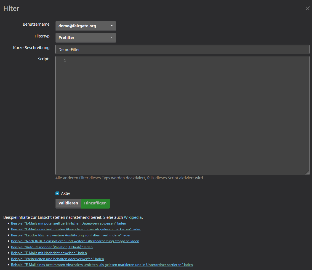Load example about gefährlichen Dateitypen abweisen
Image resolution: width=312 pixels, height=270 pixels.
[68, 223]
